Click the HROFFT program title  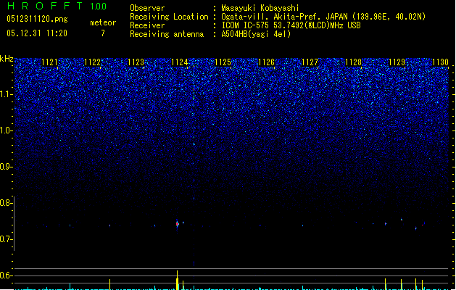45,6
